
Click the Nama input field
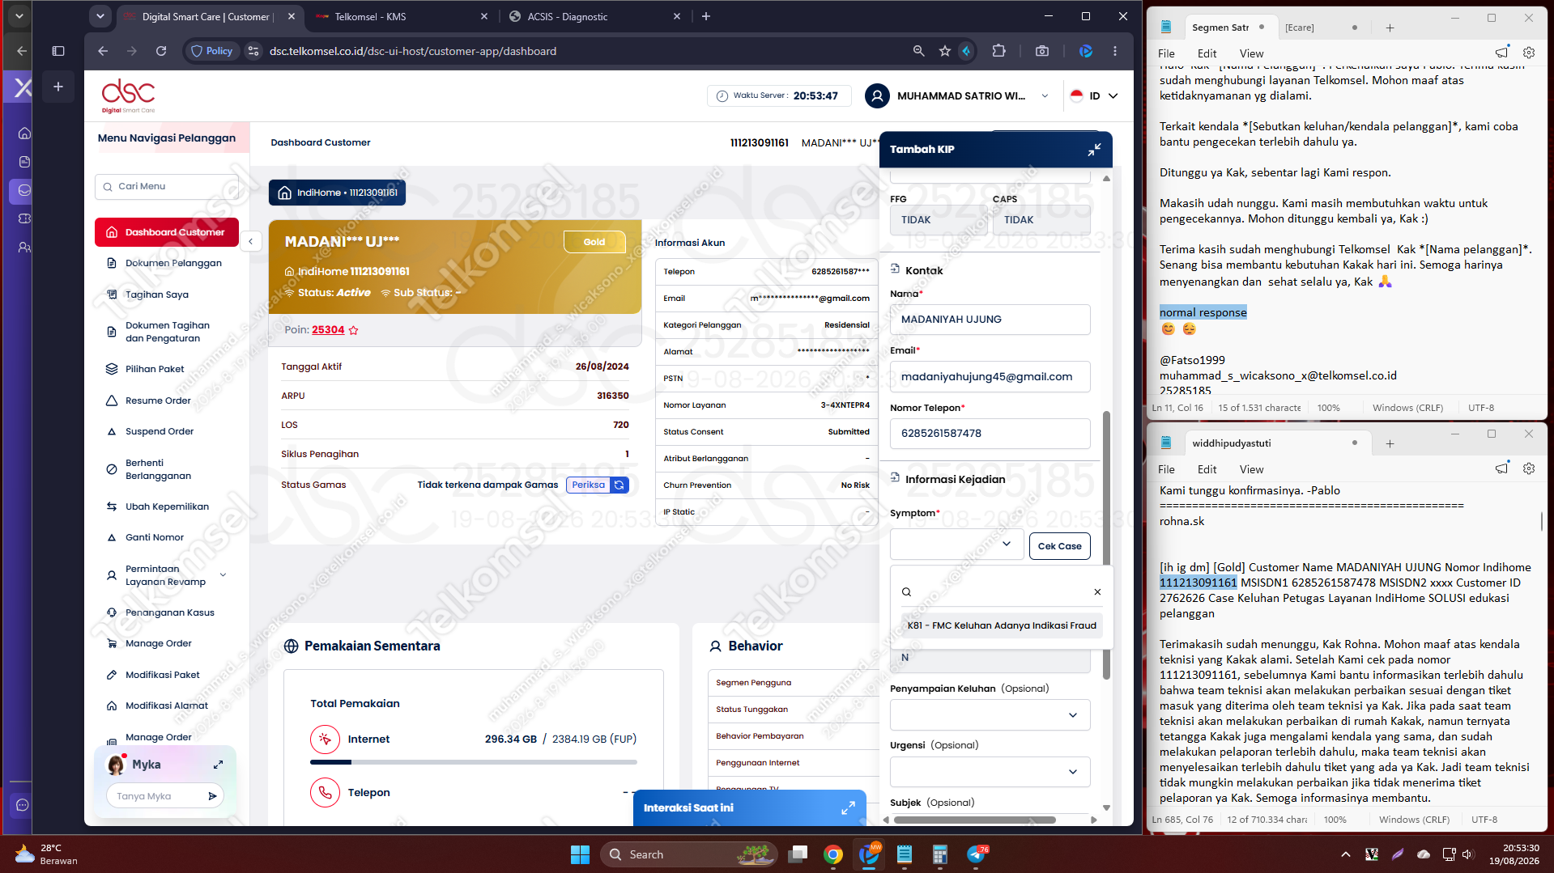[x=990, y=320]
